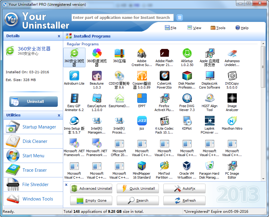Screen dimensions: 269x217
Task: Clear search with the trash icon
Action: coord(180,17)
